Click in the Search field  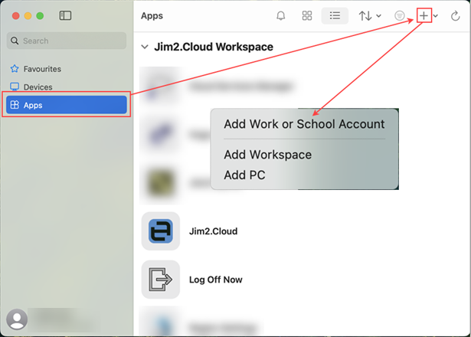(x=67, y=41)
